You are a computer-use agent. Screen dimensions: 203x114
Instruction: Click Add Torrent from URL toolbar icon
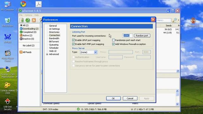pyautogui.click(x=28, y=20)
